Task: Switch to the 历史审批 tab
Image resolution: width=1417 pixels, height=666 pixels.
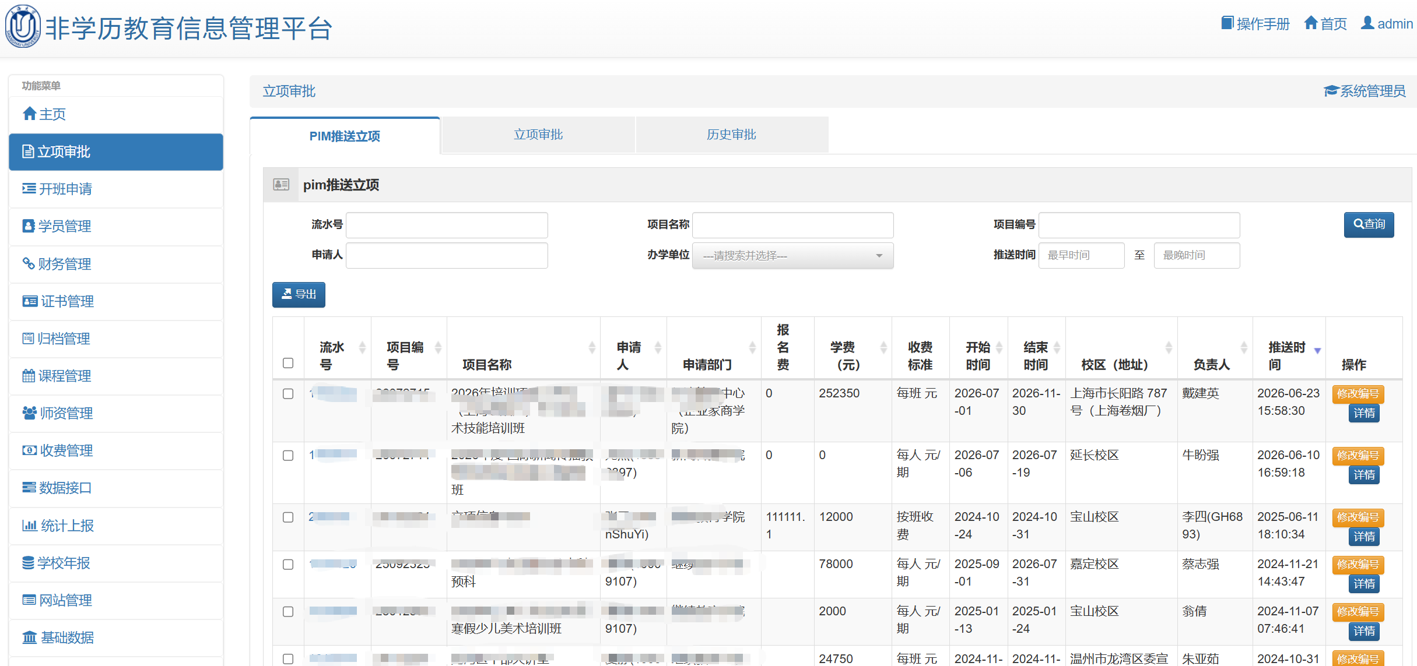Action: 732,135
